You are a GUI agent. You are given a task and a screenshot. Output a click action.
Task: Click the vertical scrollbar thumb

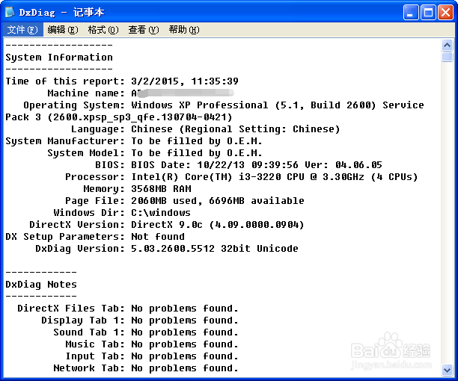pyautogui.click(x=448, y=57)
